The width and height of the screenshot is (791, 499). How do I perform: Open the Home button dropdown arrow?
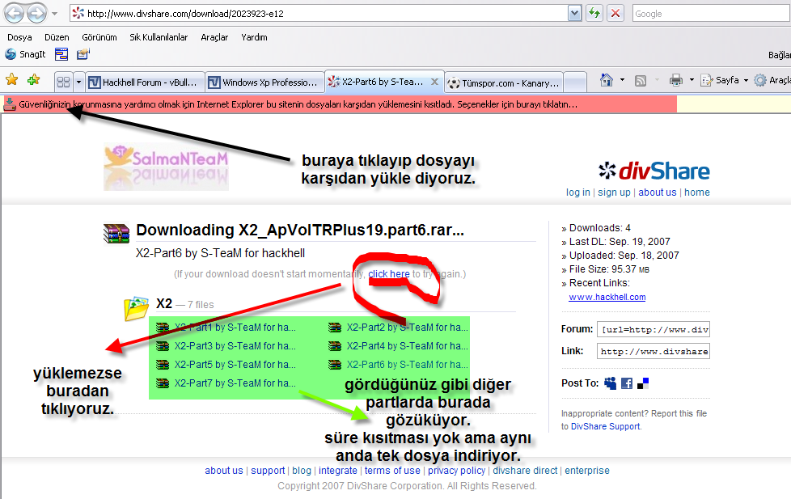622,80
